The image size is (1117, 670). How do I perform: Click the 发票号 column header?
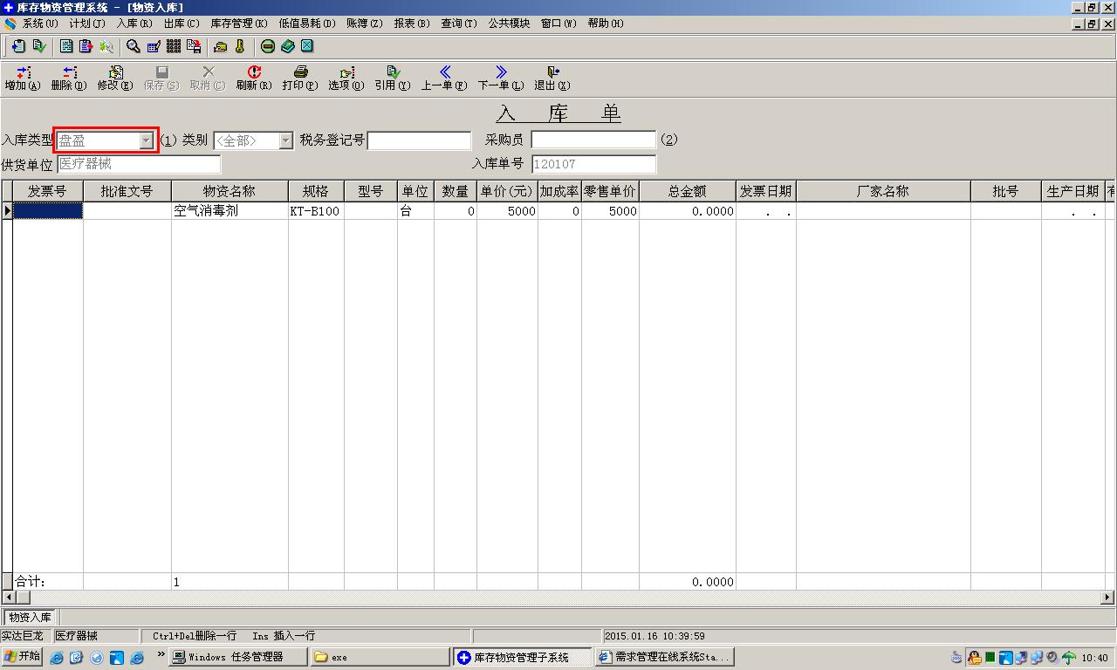[x=48, y=192]
